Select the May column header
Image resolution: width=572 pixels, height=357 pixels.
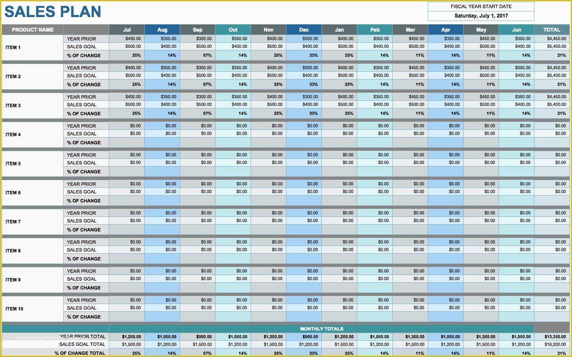(x=481, y=30)
